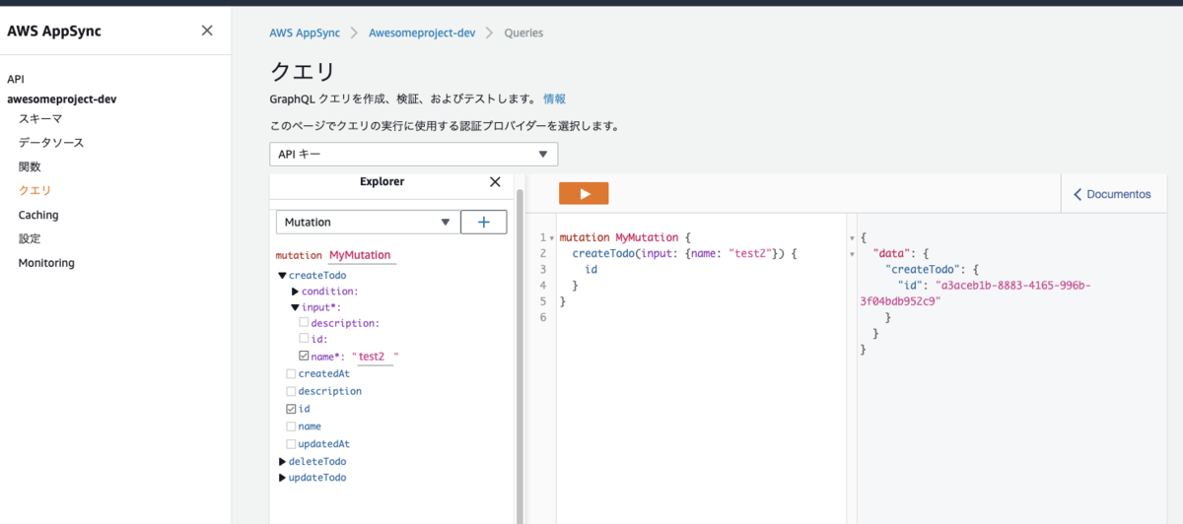Open the Mutation type dropdown
1183x524 pixels.
point(368,222)
